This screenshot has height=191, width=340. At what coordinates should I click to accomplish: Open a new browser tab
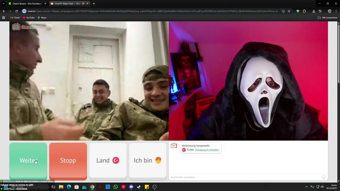[x=94, y=4]
